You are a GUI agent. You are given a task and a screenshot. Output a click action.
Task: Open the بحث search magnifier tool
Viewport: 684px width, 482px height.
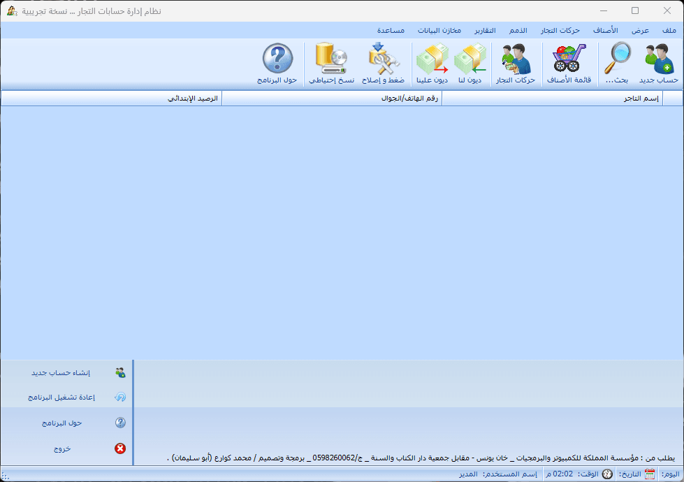point(618,59)
